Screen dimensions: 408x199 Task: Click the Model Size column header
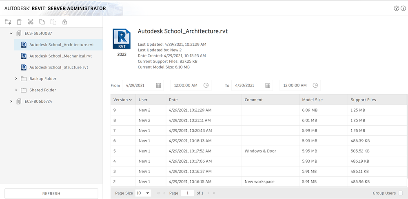[x=324, y=99]
